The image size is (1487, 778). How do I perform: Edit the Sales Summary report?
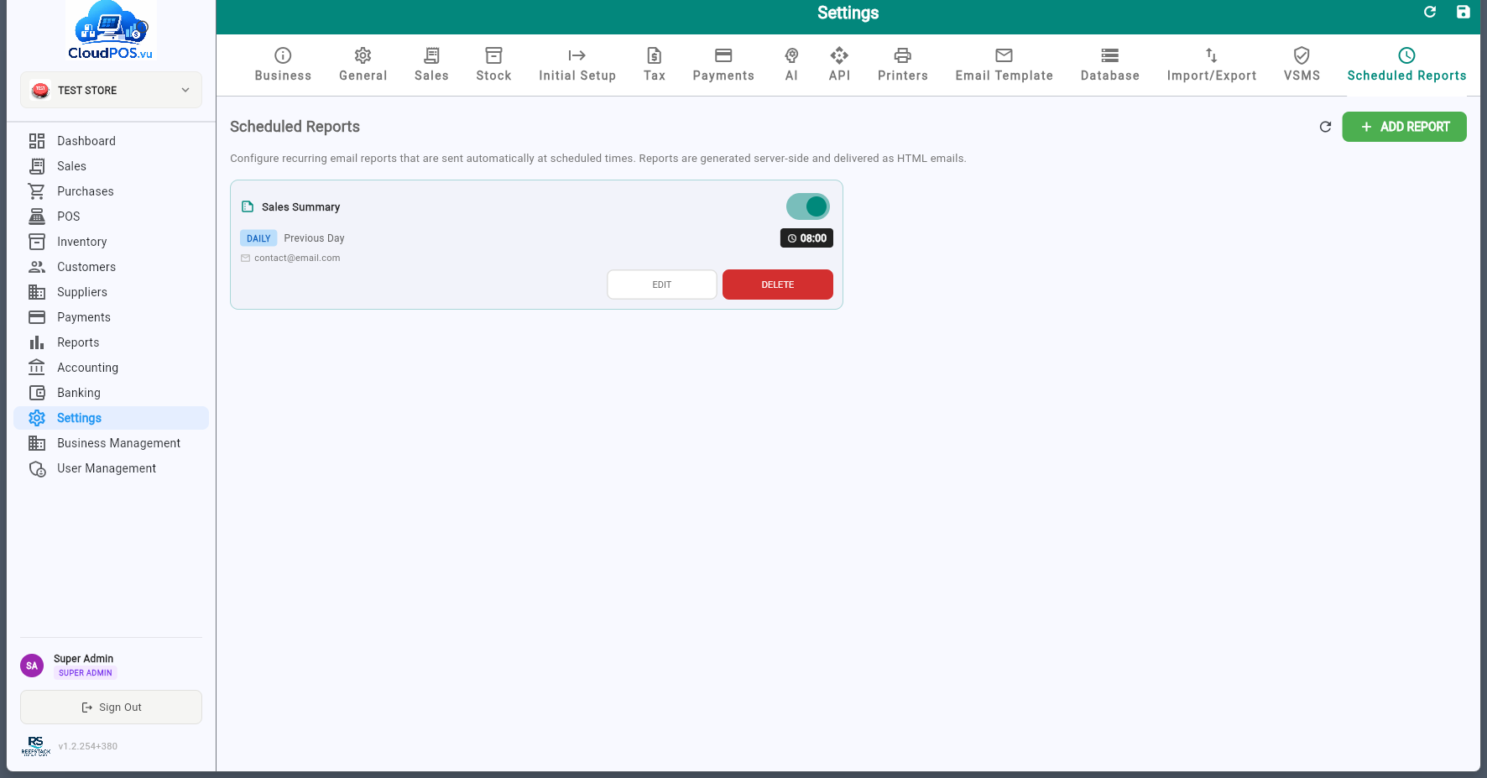pyautogui.click(x=662, y=285)
